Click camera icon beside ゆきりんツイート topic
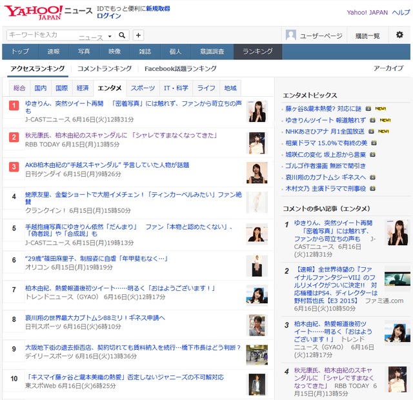Image resolution: width=413 pixels, height=400 pixels. pyautogui.click(x=372, y=120)
